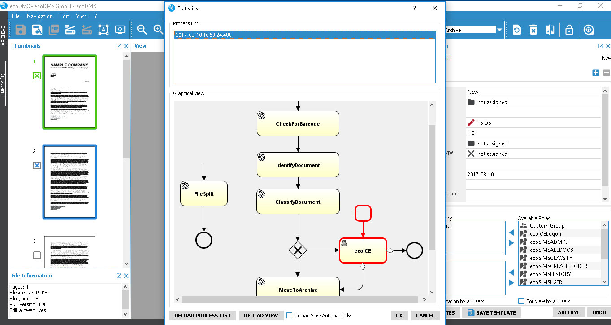Click the FileSplit node

pyautogui.click(x=204, y=193)
